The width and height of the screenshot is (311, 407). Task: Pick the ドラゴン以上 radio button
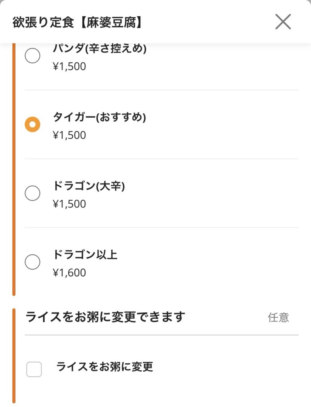pos(33,262)
